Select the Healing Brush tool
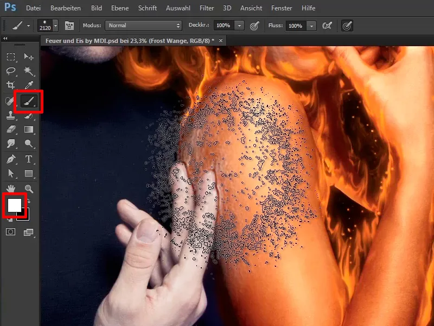Viewport: 434px width, 326px height. [x=9, y=101]
